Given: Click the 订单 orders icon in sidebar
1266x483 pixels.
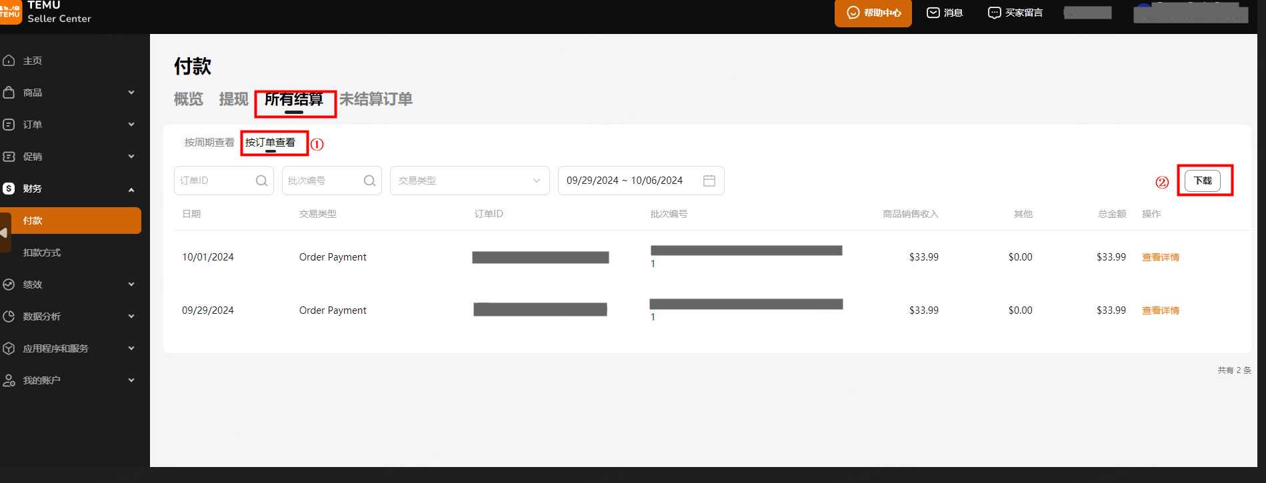Looking at the screenshot, I should click(9, 125).
